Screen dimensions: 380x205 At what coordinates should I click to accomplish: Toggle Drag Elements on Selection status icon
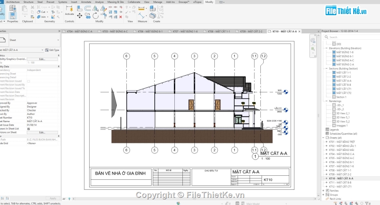coord(356,203)
